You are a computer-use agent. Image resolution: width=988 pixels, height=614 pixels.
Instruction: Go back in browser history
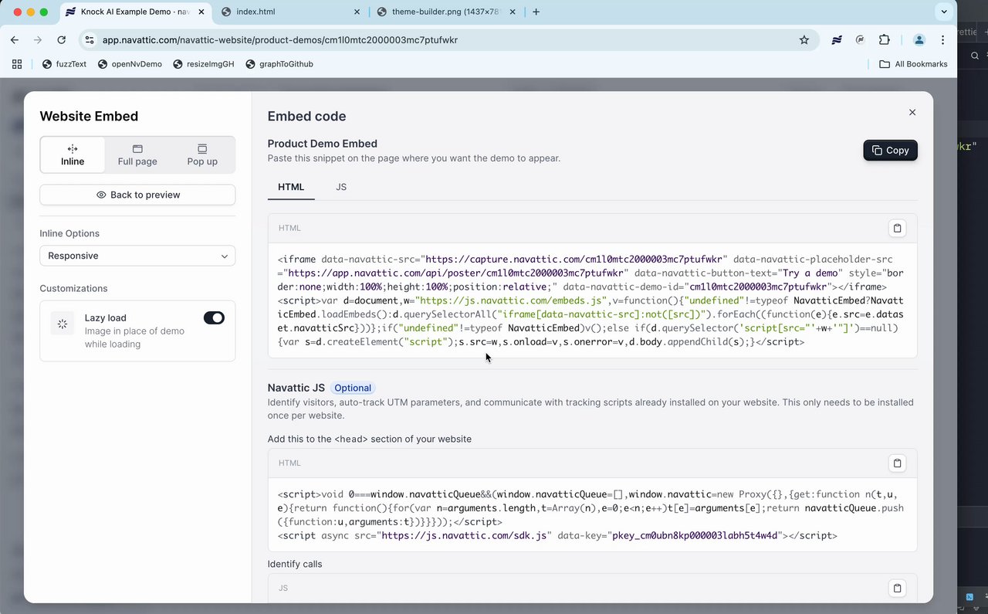tap(15, 39)
